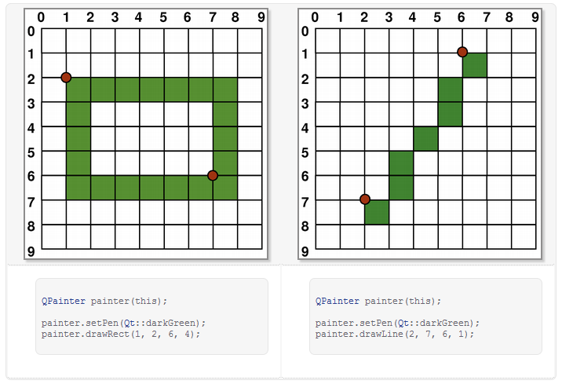Click row label 0 beside the left grid
Image resolution: width=562 pixels, height=384 pixels.
point(31,31)
